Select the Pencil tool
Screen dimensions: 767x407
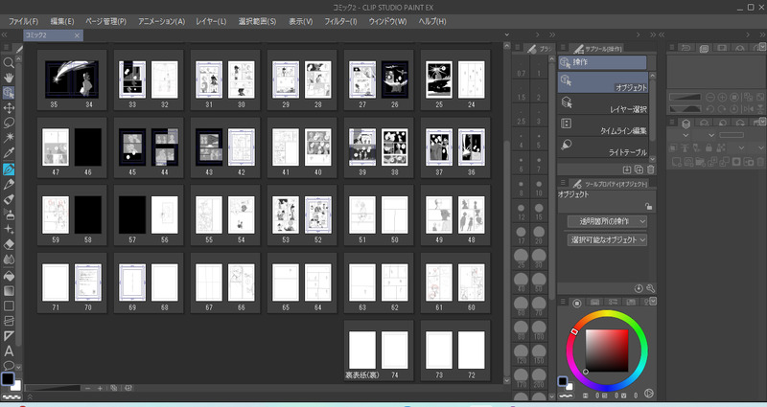click(x=9, y=184)
